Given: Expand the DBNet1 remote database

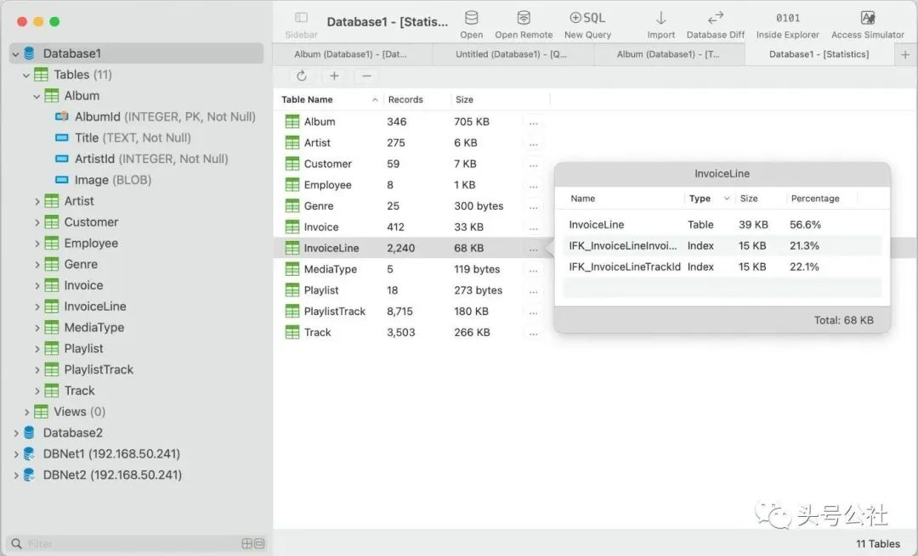Looking at the screenshot, I should click(x=15, y=454).
